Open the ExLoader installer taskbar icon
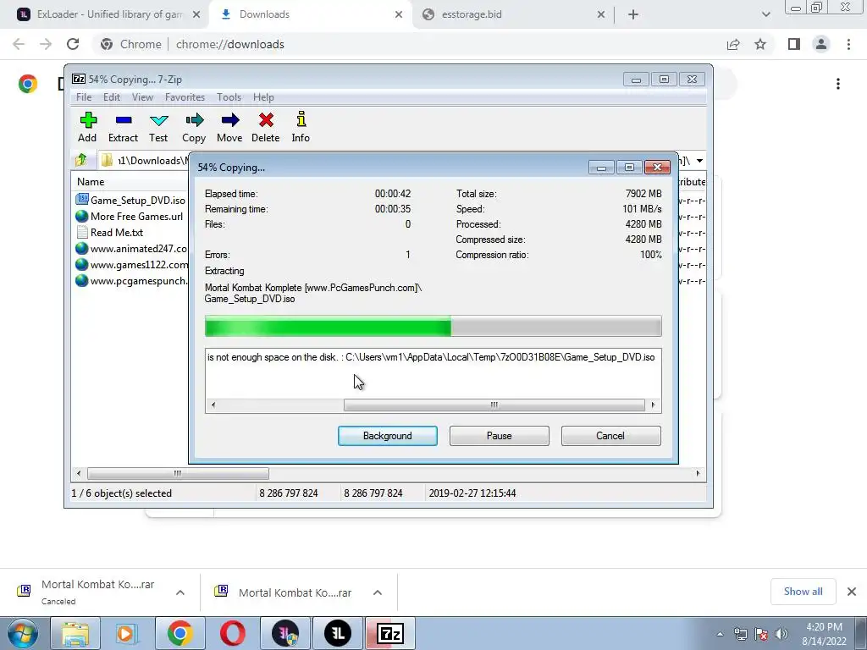 pos(285,633)
